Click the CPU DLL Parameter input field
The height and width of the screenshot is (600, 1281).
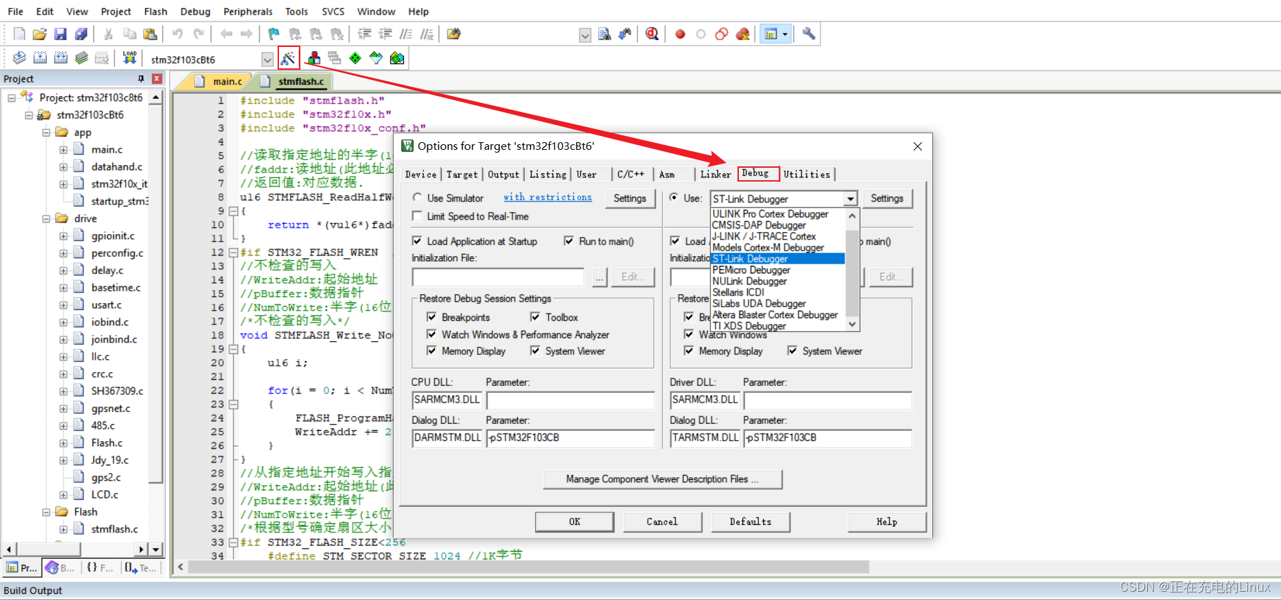click(x=570, y=400)
